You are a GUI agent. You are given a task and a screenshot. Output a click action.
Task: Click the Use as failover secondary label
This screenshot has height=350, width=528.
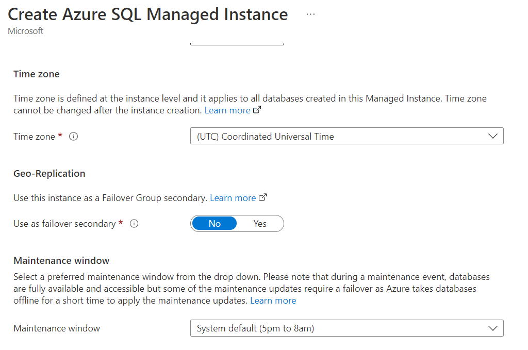pos(64,224)
